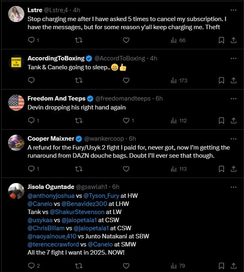Reply to Cooper Maixner's refund tweet

31,169
